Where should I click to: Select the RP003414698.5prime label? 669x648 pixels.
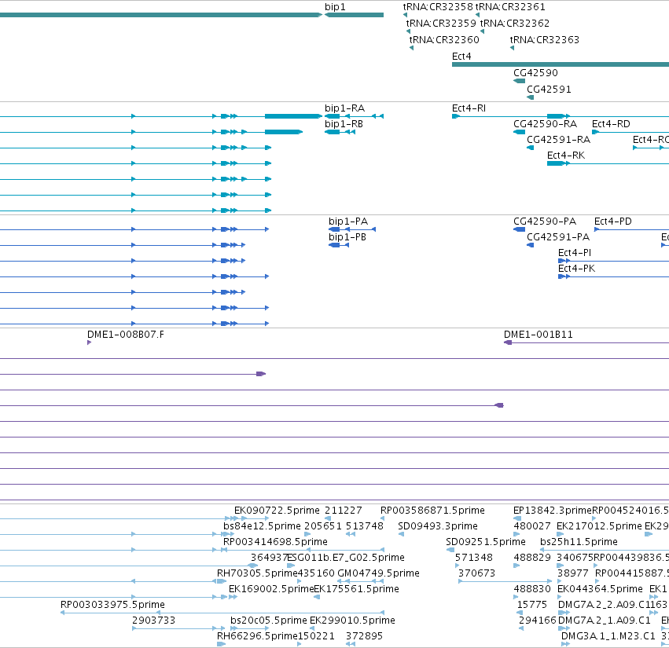pos(275,542)
